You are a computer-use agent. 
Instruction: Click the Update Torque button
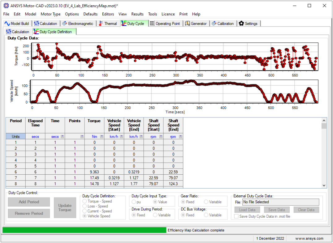click(x=65, y=207)
